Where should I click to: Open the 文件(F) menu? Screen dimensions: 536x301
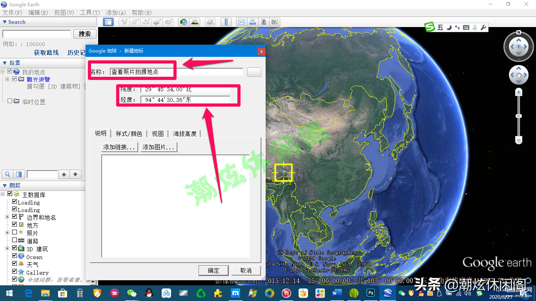point(12,13)
